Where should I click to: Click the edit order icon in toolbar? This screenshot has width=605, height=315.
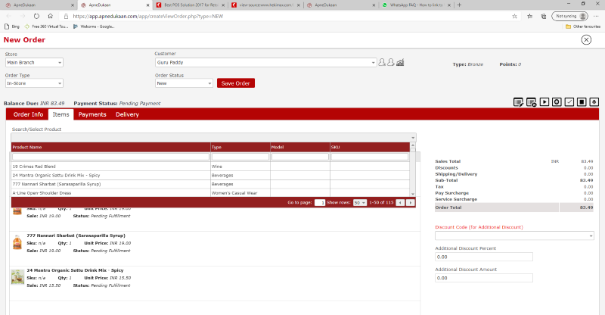click(519, 101)
